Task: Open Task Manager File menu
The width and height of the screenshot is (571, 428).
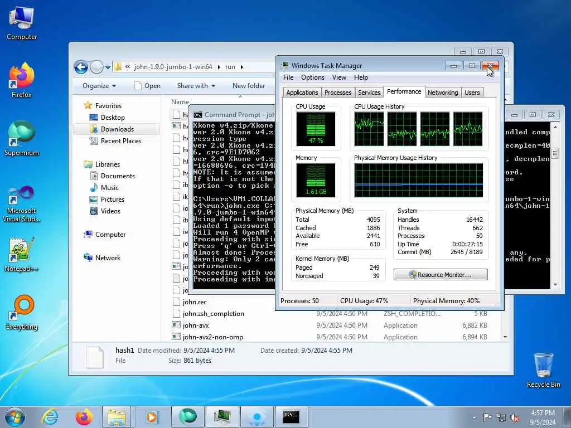Action: pos(288,77)
